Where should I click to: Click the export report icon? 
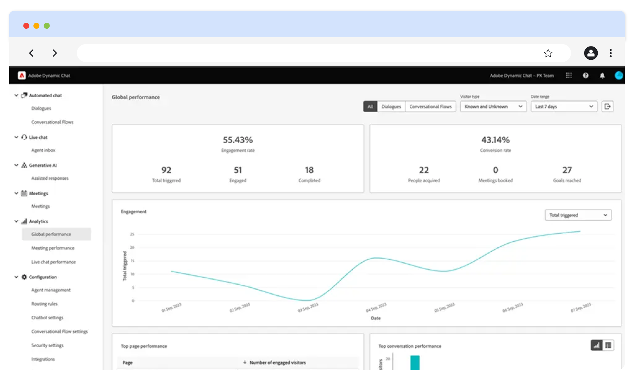coord(608,107)
